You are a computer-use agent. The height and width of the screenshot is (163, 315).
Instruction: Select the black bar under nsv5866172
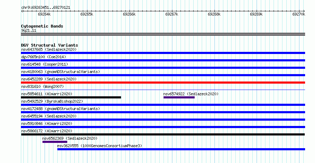163,134
